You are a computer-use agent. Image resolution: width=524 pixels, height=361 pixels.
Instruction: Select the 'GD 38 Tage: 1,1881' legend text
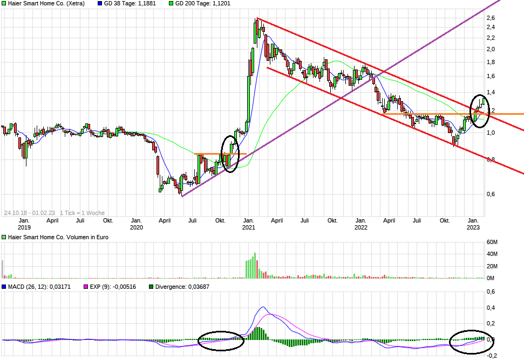point(130,3)
